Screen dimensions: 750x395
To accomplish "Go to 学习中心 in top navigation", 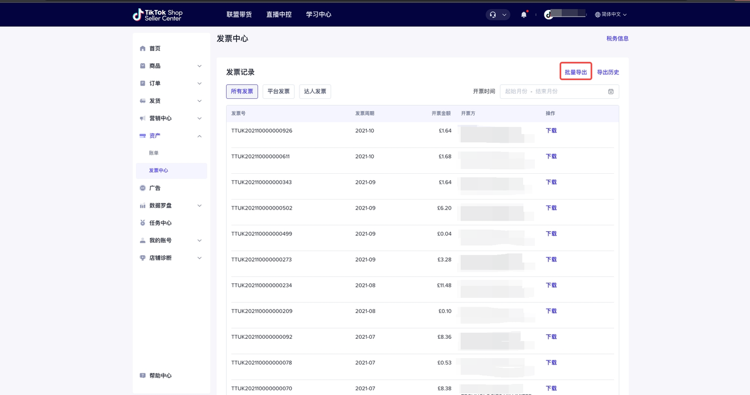I will click(318, 15).
